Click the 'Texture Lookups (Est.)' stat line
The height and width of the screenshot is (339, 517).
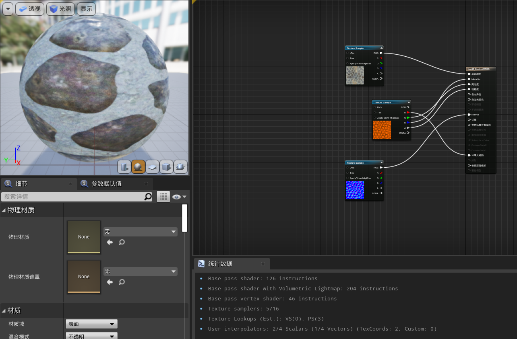266,318
